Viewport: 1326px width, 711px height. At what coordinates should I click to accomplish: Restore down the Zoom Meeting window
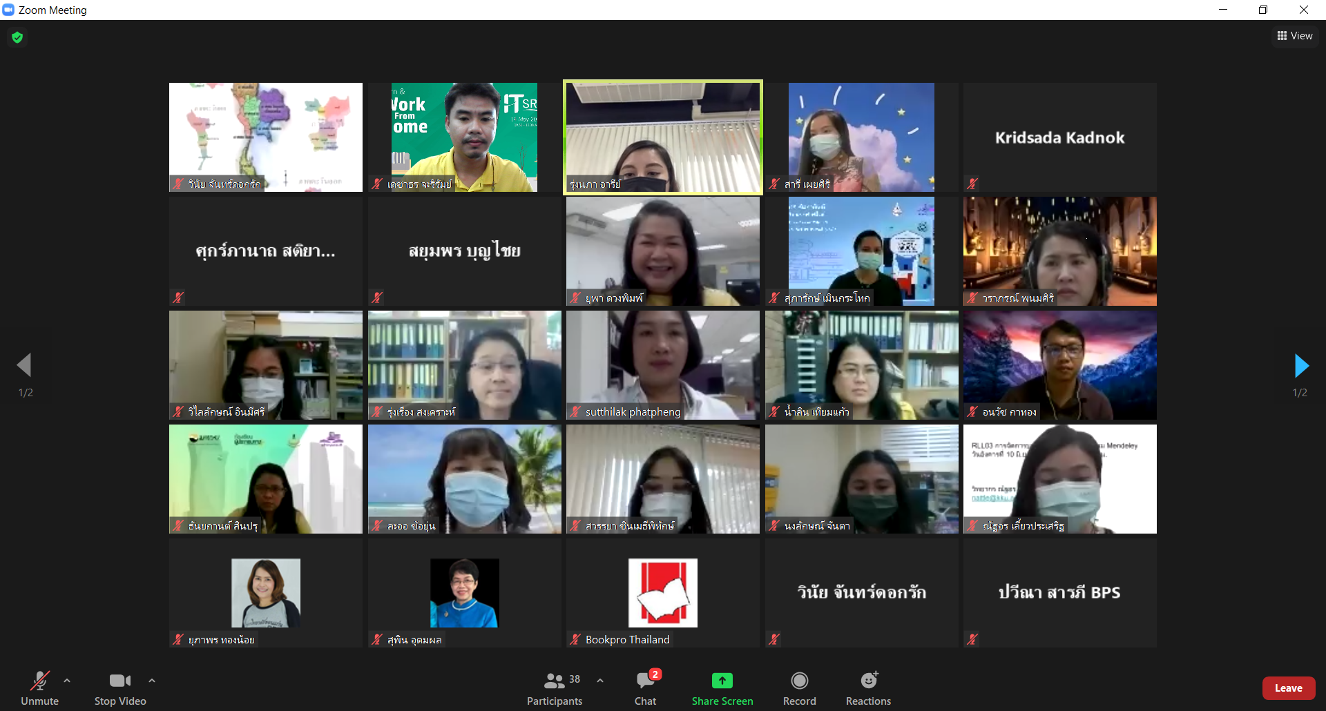(x=1263, y=10)
